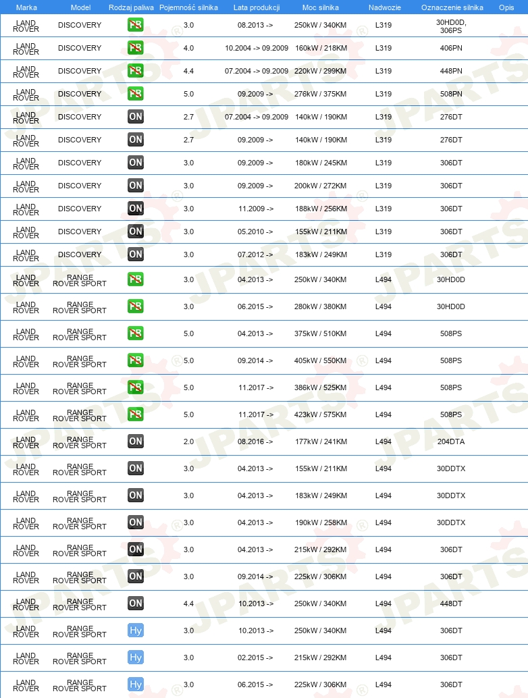Click the power value 220kW / 299KM
The height and width of the screenshot is (698, 528).
[321, 71]
